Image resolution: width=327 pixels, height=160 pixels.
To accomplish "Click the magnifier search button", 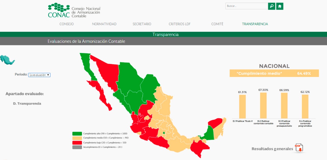I will click(x=272, y=6).
